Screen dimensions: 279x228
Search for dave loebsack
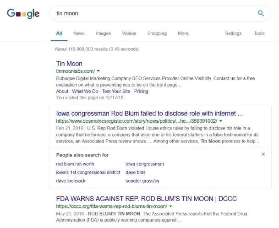pos(71,181)
